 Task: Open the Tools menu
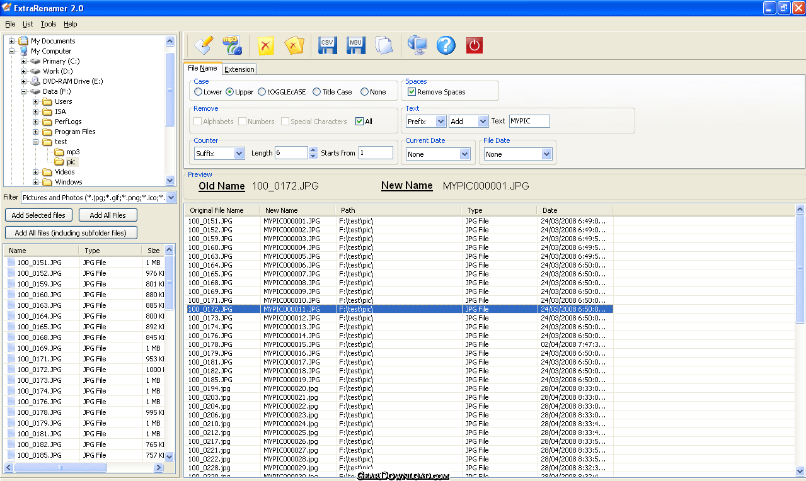49,24
